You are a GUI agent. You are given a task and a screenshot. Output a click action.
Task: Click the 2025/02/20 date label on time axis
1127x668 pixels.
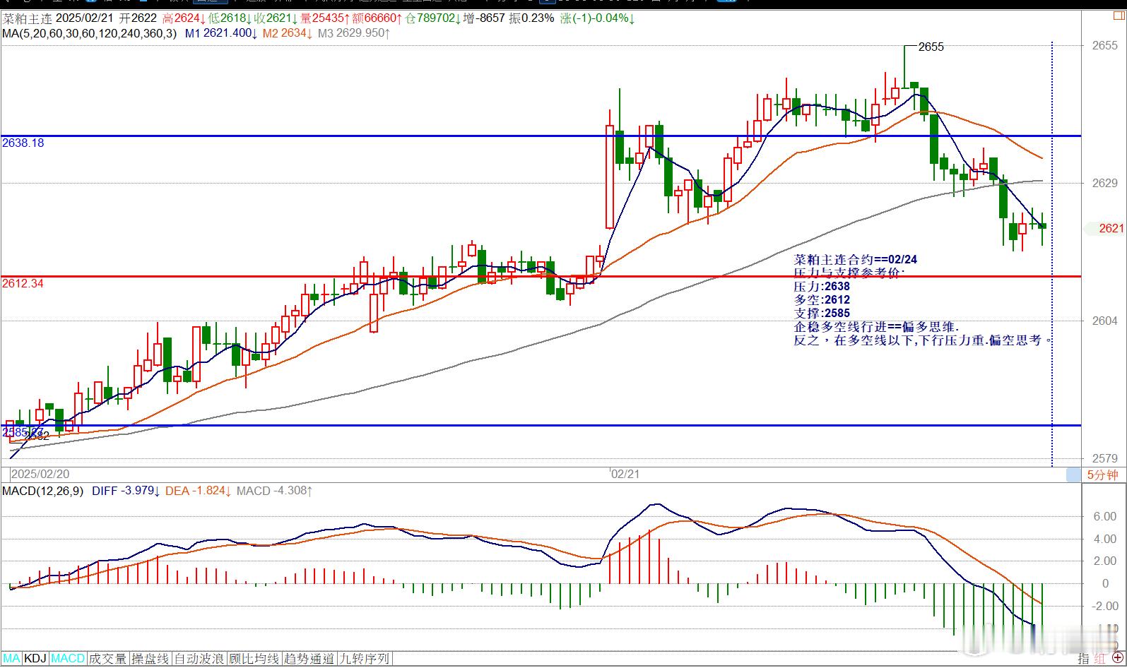(x=40, y=474)
